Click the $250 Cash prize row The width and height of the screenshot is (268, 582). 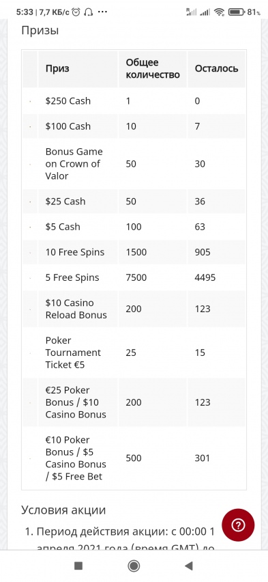point(134,101)
